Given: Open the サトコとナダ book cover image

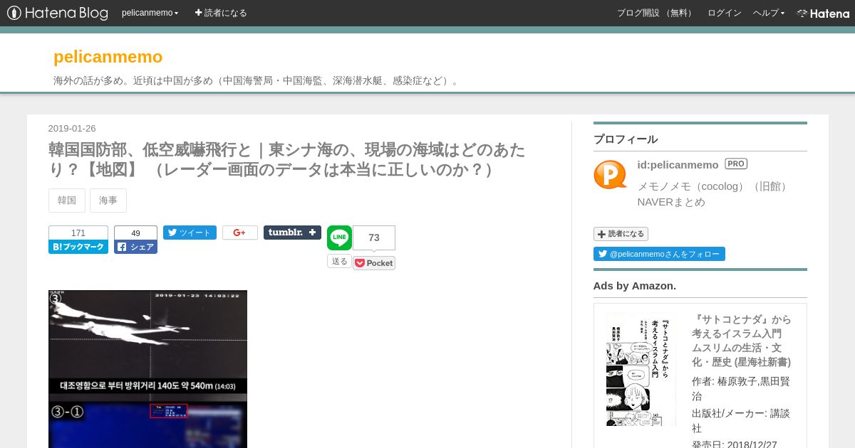Looking at the screenshot, I should (x=641, y=369).
